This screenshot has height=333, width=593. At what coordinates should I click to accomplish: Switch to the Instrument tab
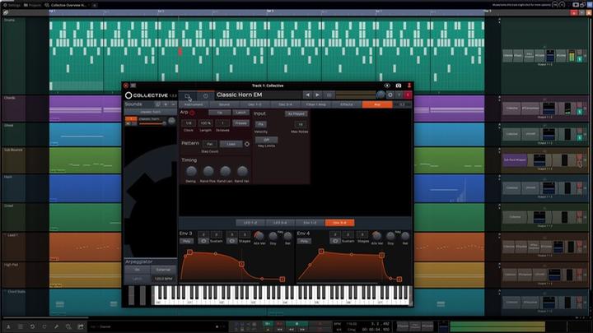pos(194,104)
